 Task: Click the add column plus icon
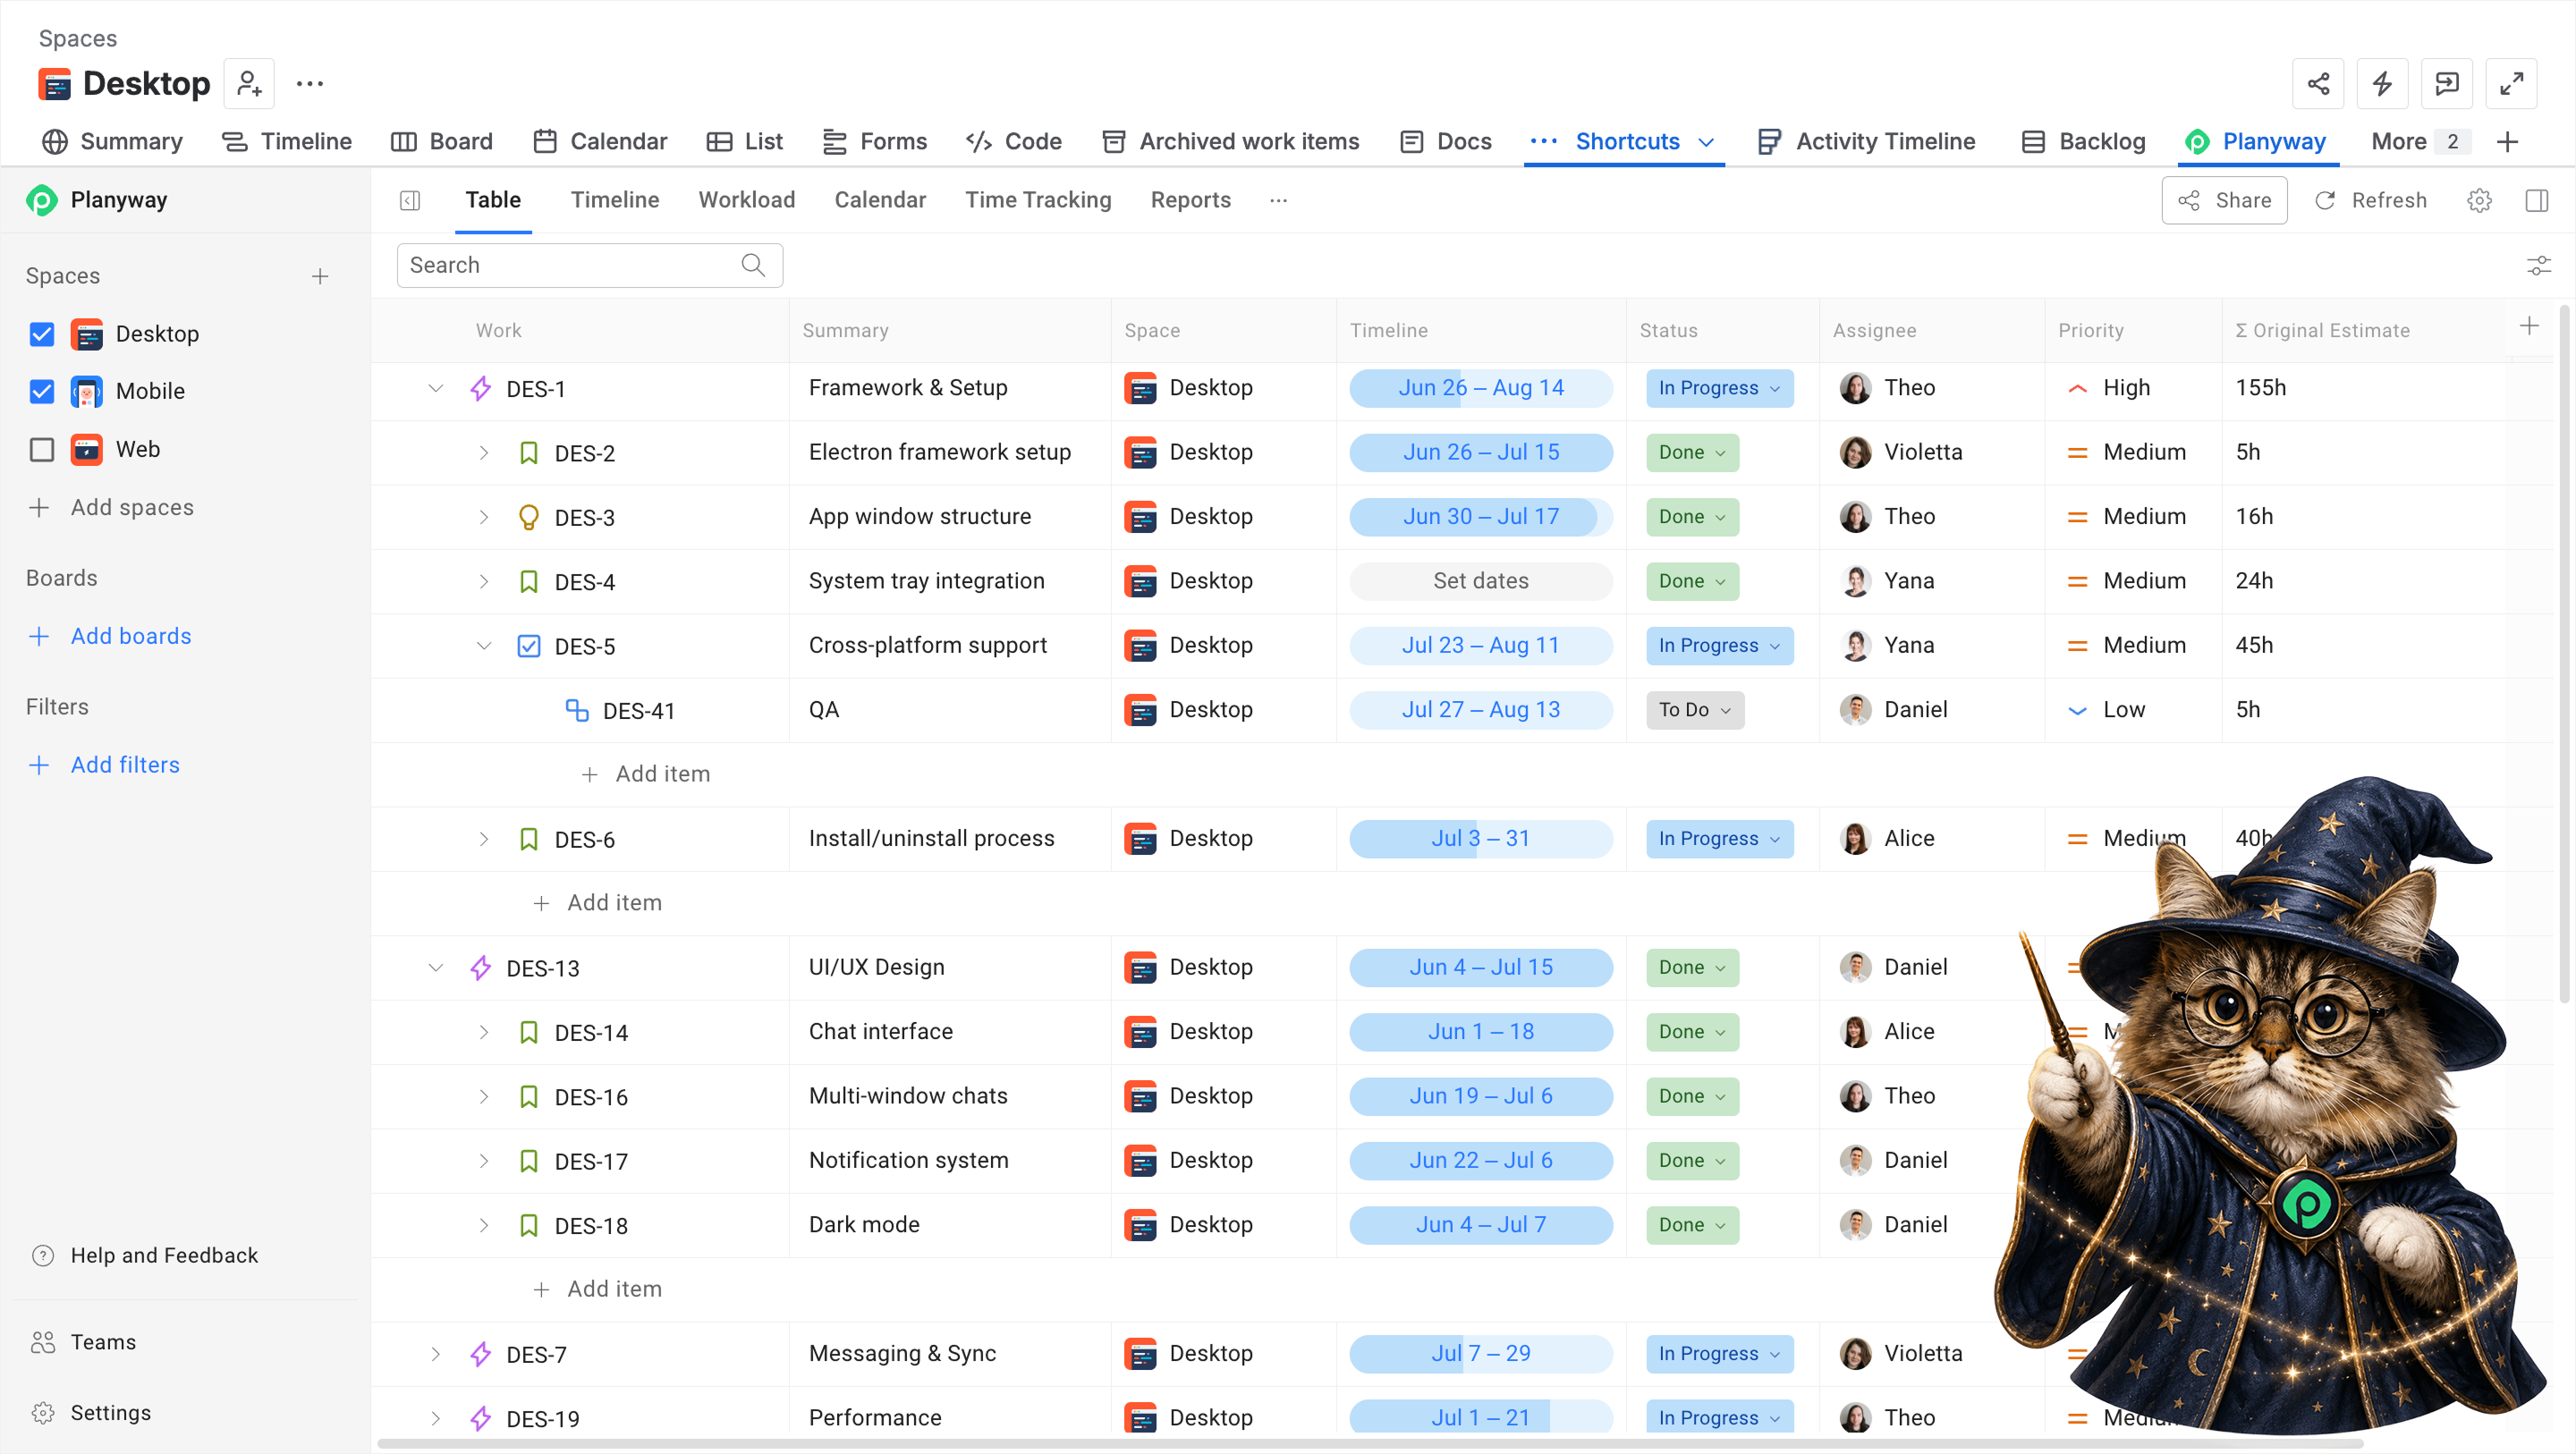click(2529, 326)
